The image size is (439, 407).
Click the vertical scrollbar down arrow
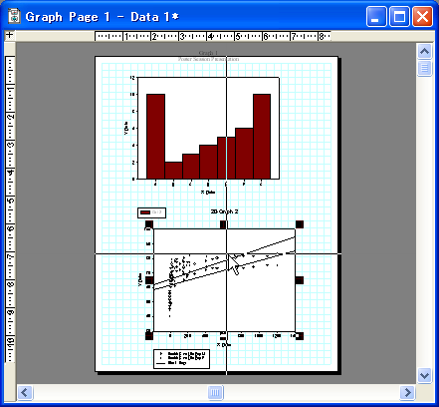[x=424, y=375]
